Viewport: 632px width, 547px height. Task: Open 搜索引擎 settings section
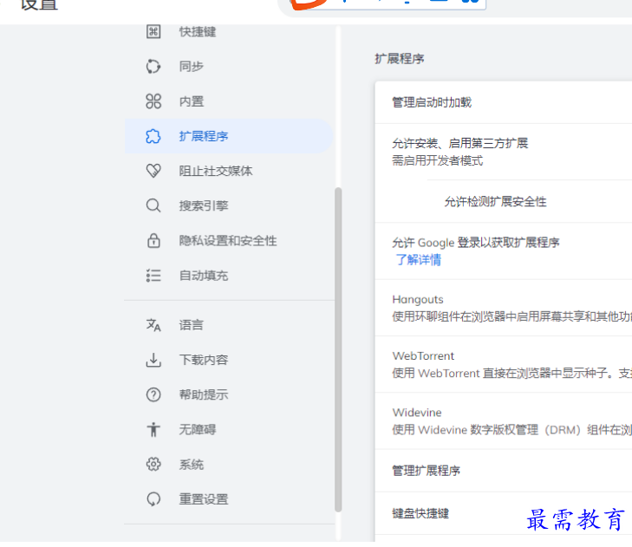coord(204,205)
